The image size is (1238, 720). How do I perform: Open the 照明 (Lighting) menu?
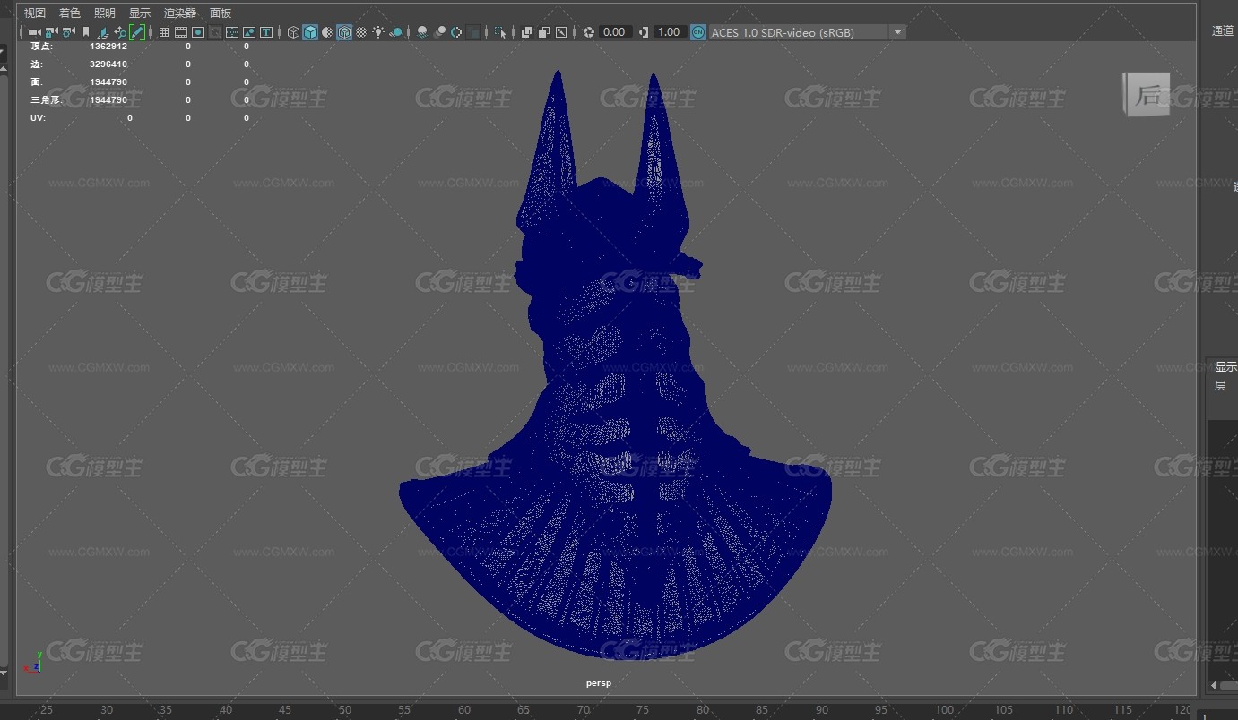(x=104, y=13)
